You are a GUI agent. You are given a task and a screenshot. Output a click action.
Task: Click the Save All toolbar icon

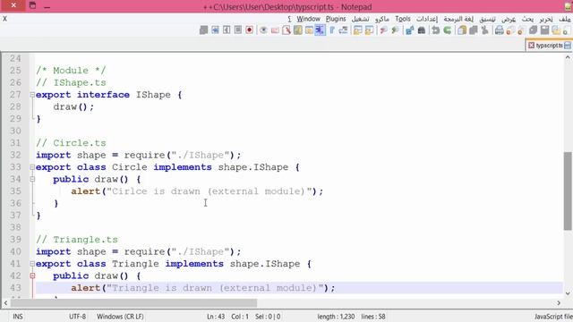534,30
